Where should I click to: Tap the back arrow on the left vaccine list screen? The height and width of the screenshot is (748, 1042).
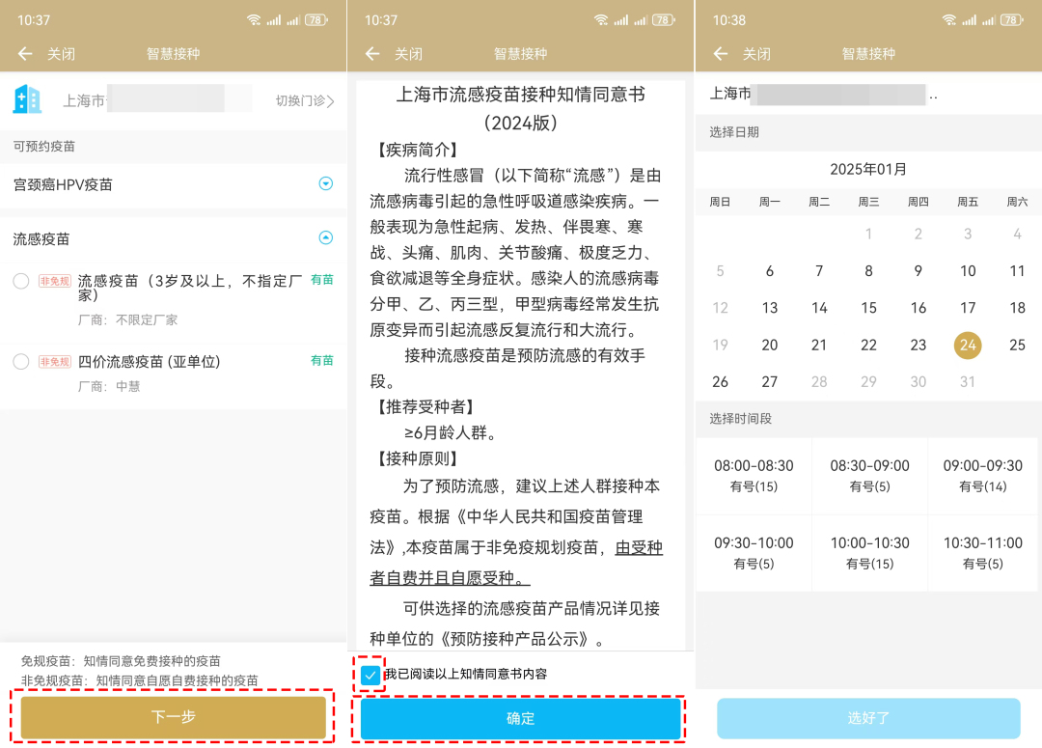tap(25, 54)
